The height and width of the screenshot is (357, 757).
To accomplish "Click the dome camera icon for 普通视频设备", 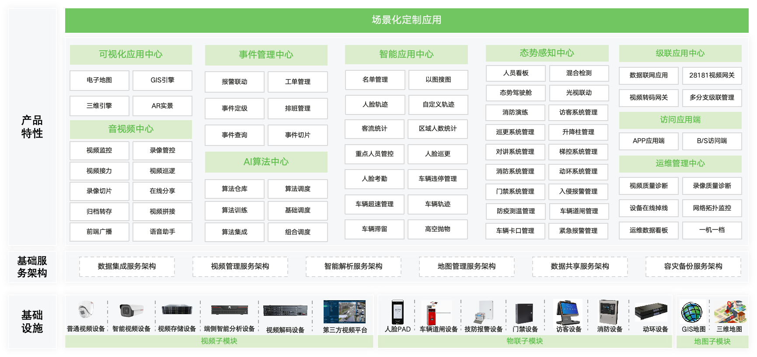I will click(86, 311).
